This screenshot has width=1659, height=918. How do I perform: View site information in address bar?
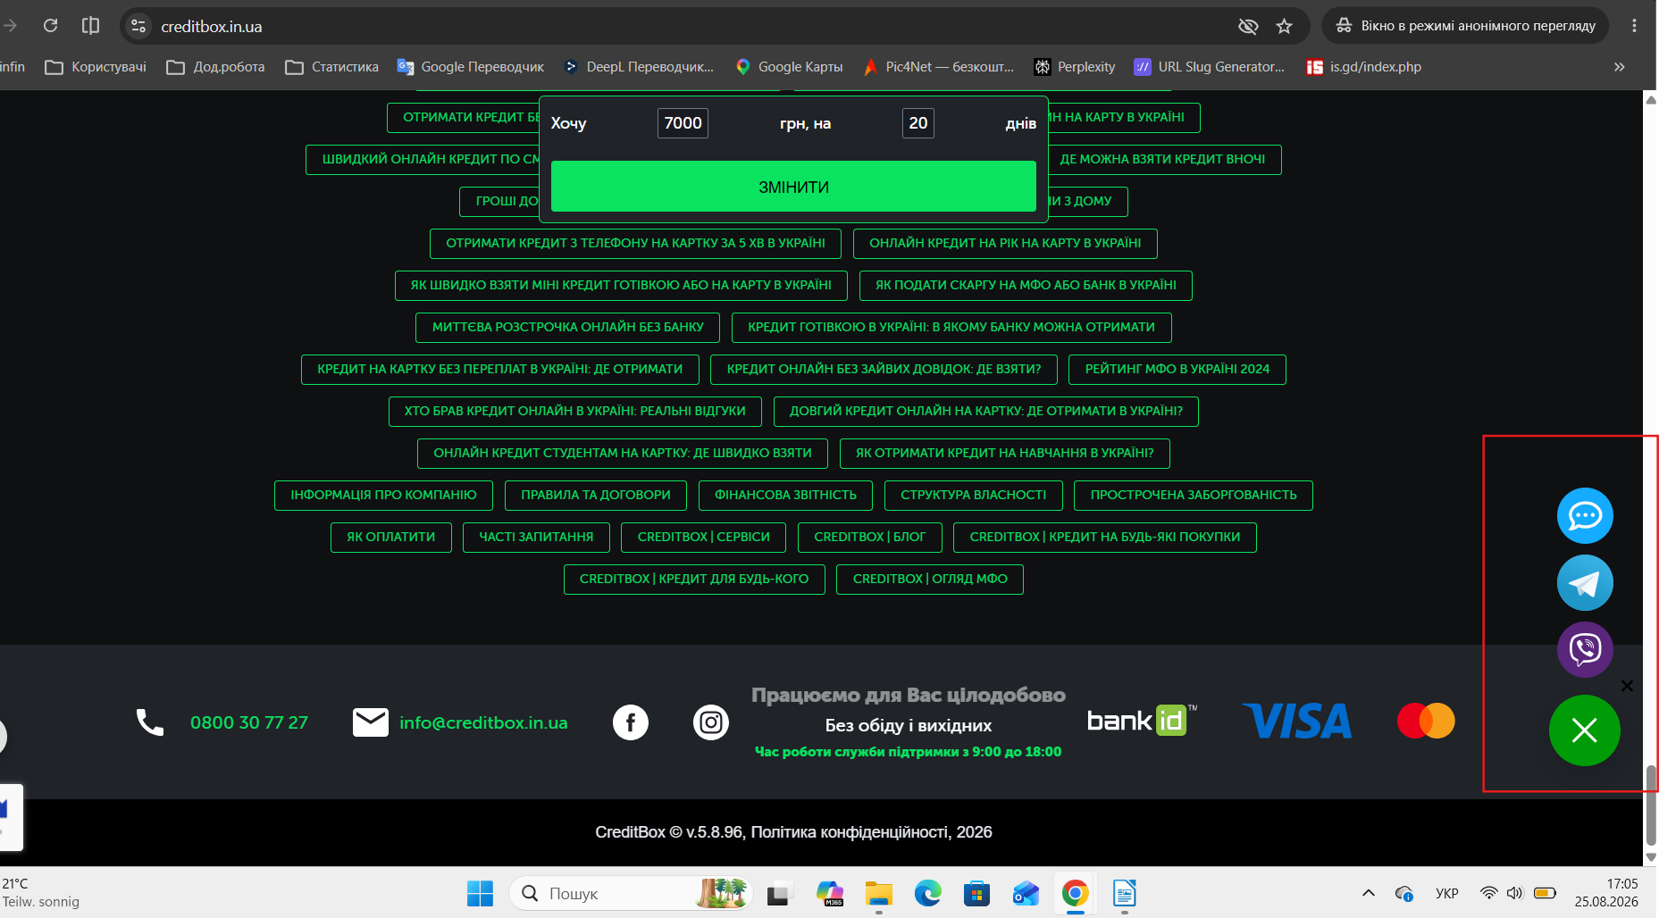138,26
